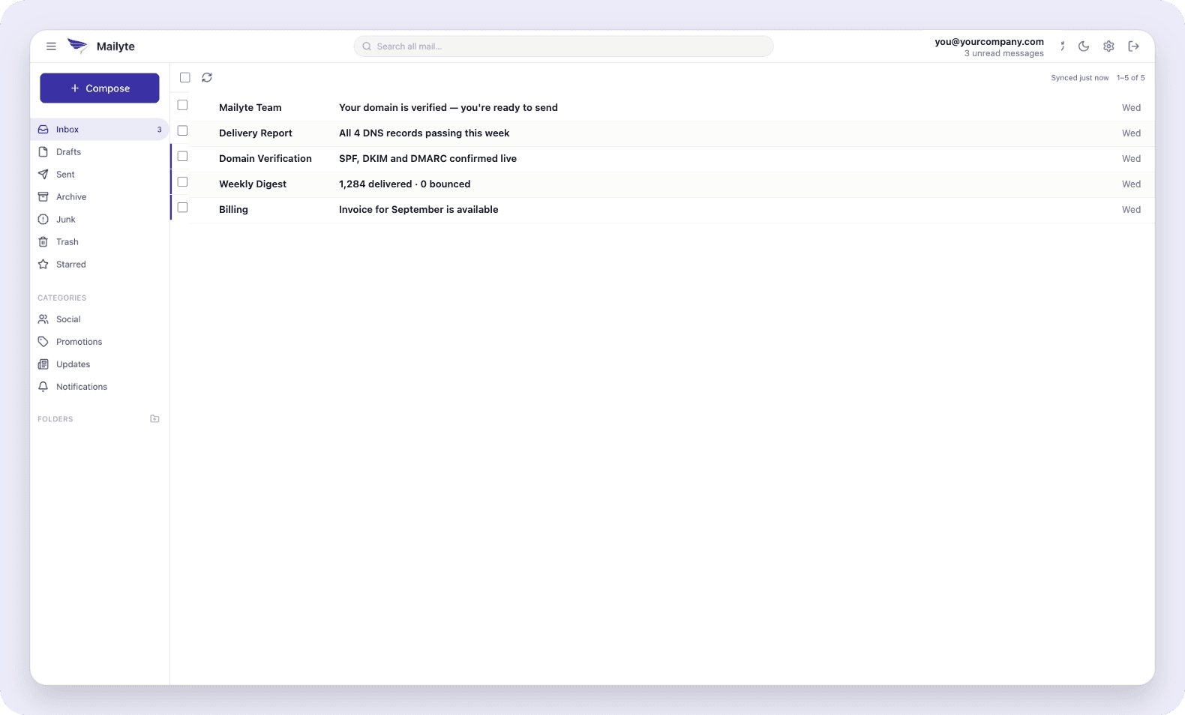Check the Delivery Report message checkbox
This screenshot has height=715, width=1185.
pyautogui.click(x=182, y=130)
